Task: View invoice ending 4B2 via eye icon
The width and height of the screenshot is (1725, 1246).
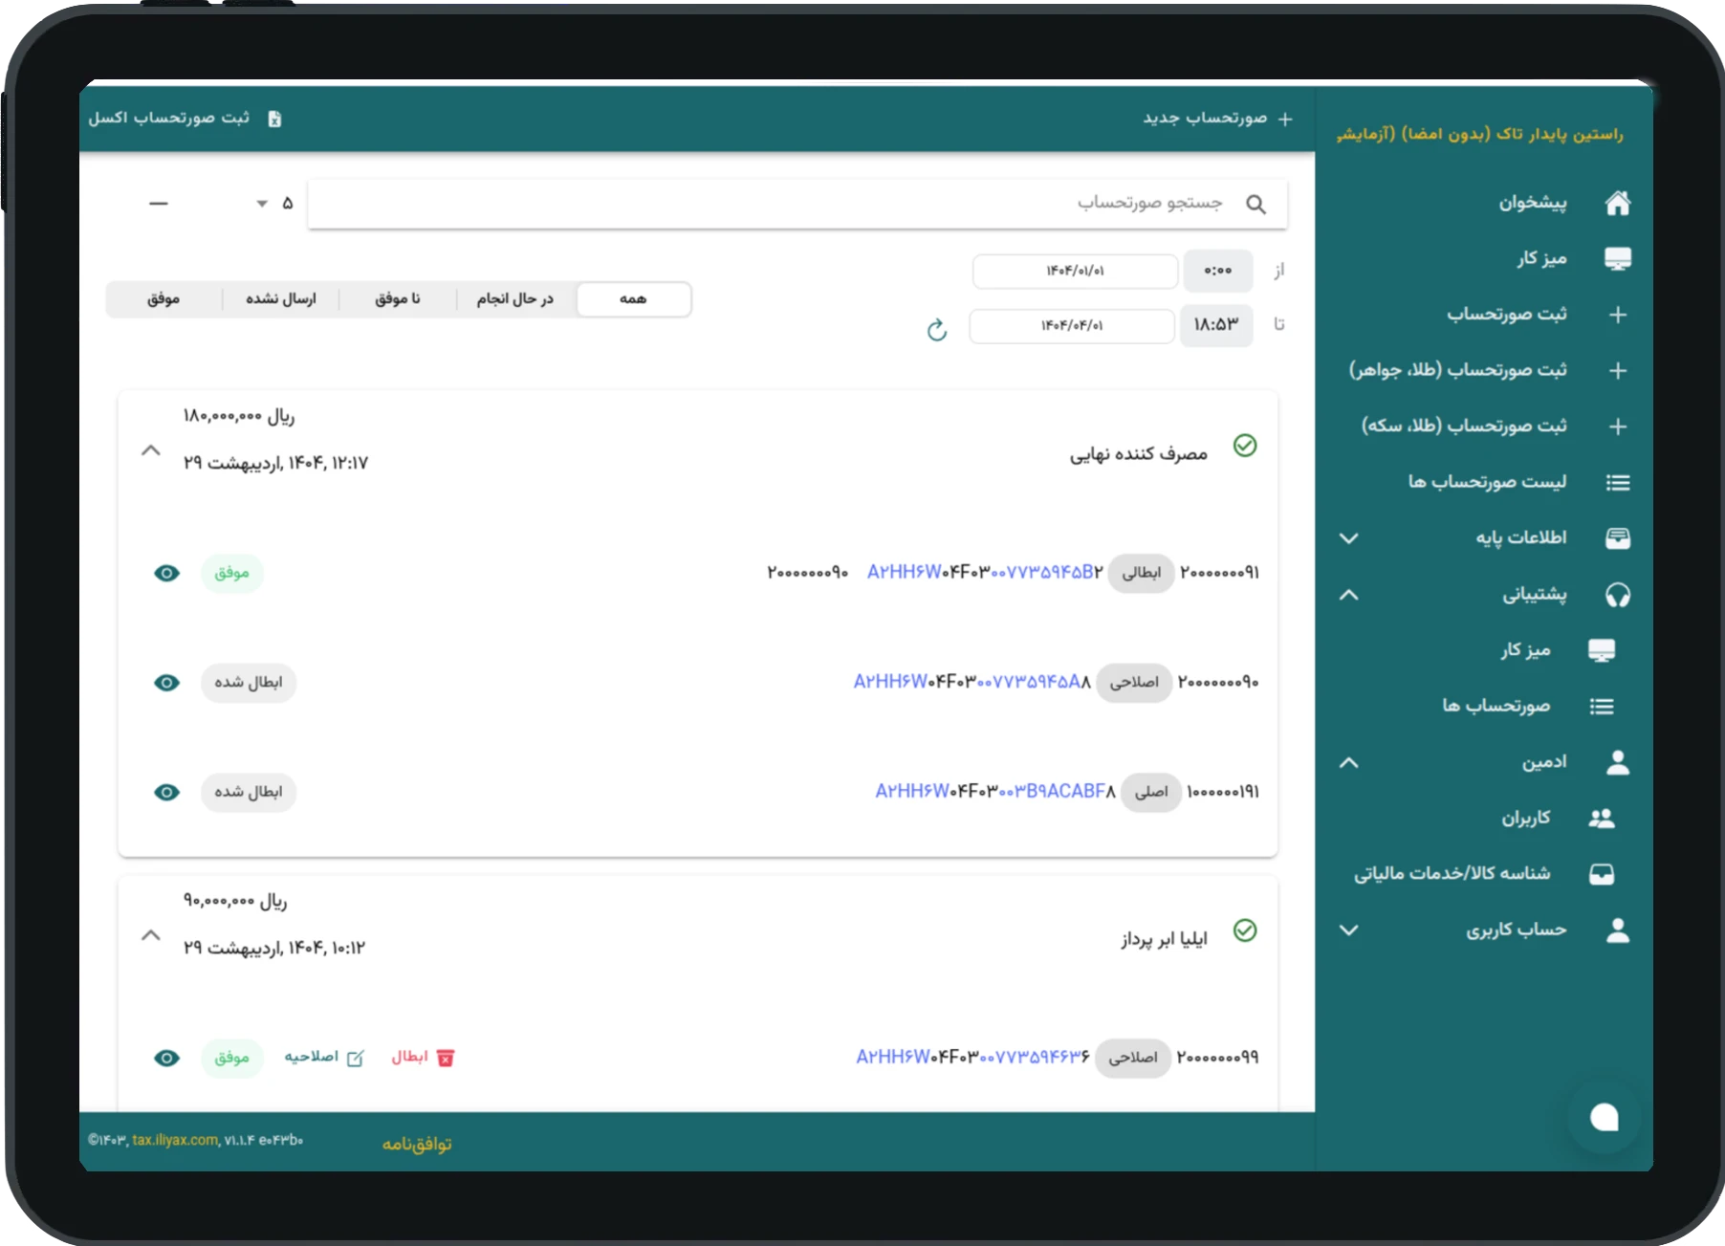Action: 167,574
